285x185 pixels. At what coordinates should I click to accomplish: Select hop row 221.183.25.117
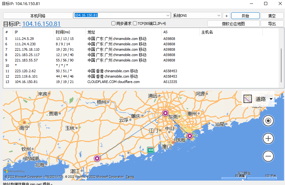point(141,55)
